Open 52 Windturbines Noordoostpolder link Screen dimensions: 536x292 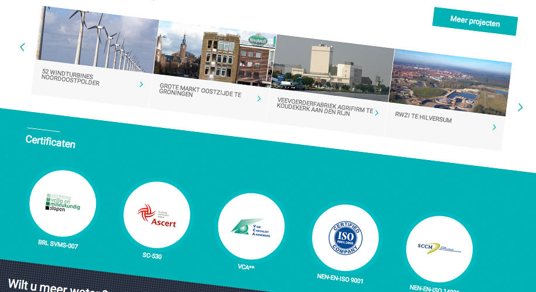[70, 77]
